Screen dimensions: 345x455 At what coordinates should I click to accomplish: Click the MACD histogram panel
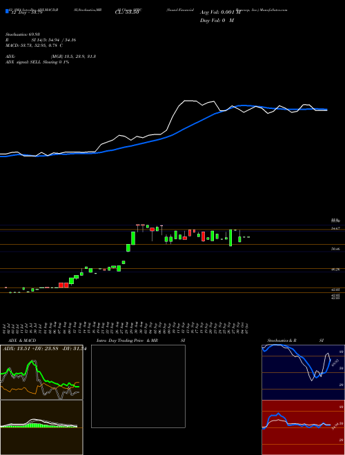[x=41, y=427]
